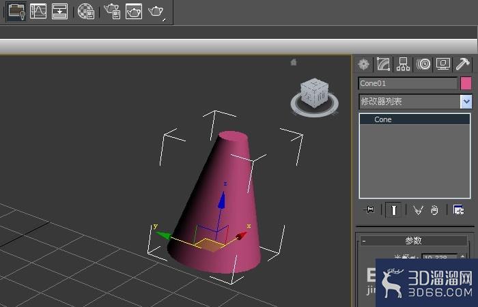Viewport: 478px width, 307px height.
Task: Switch to the Utilities hammer tab
Action: pos(462,64)
